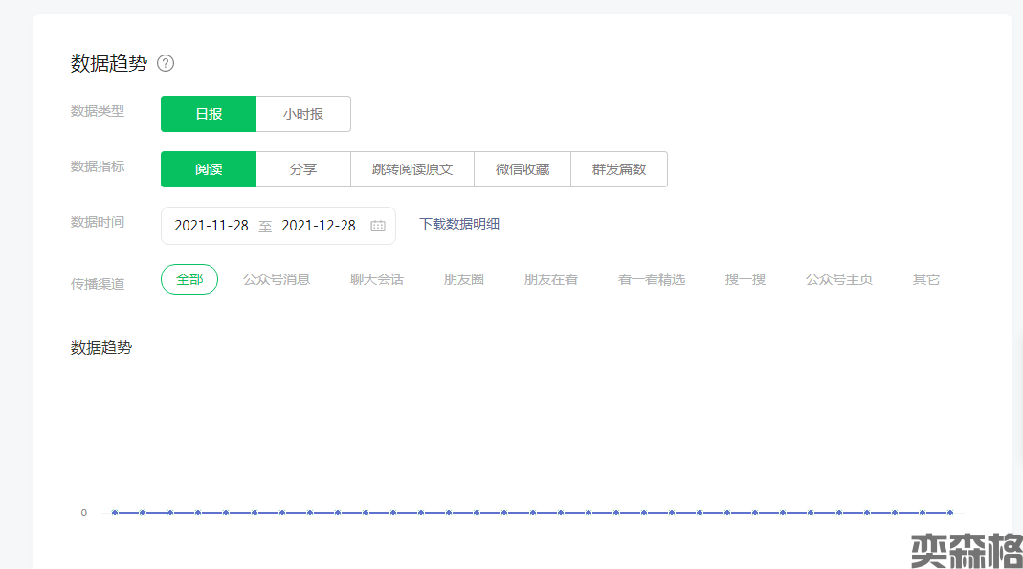Switch to 小时报 data type
Screen dimensions: 1023x569
coord(302,114)
